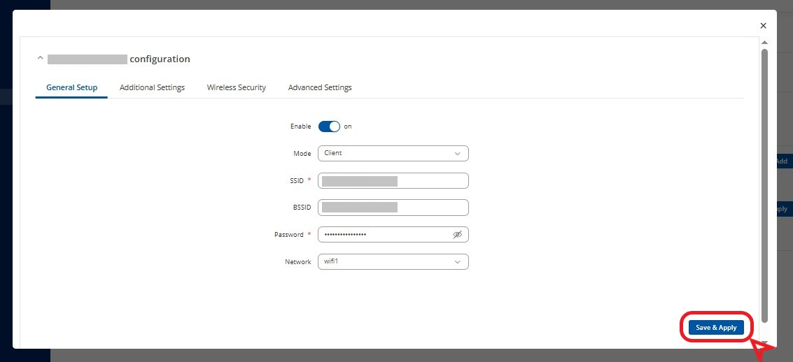The height and width of the screenshot is (362, 793).
Task: Click the Mode dropdown chevron arrow
Action: pyautogui.click(x=457, y=153)
